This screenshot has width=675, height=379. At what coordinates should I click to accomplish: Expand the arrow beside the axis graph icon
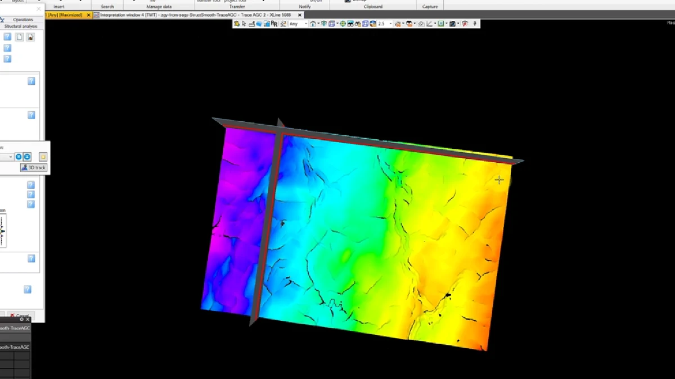(435, 24)
